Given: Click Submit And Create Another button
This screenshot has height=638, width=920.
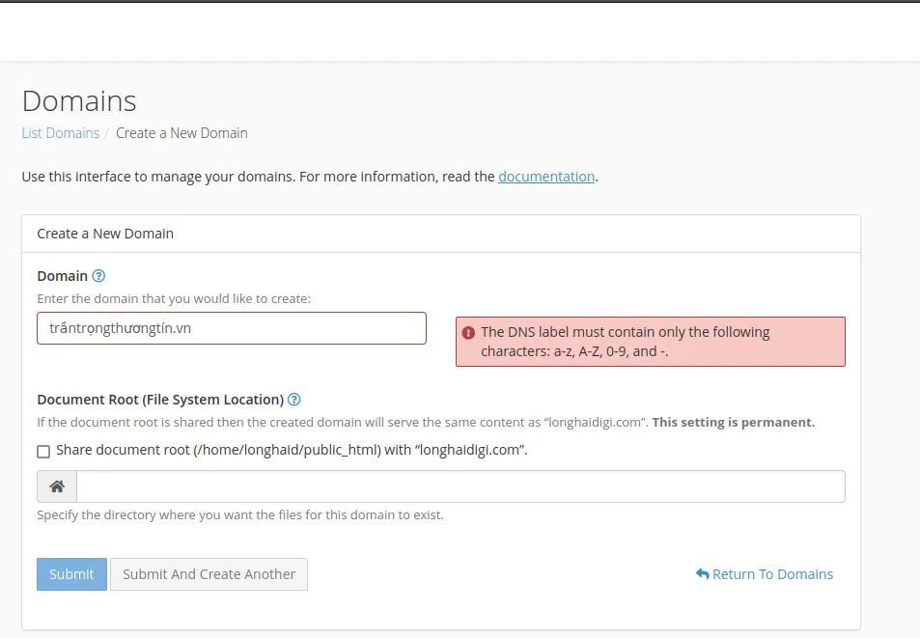Looking at the screenshot, I should tap(209, 574).
